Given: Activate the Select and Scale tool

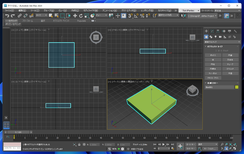Looking at the screenshot, I should [x=87, y=16].
